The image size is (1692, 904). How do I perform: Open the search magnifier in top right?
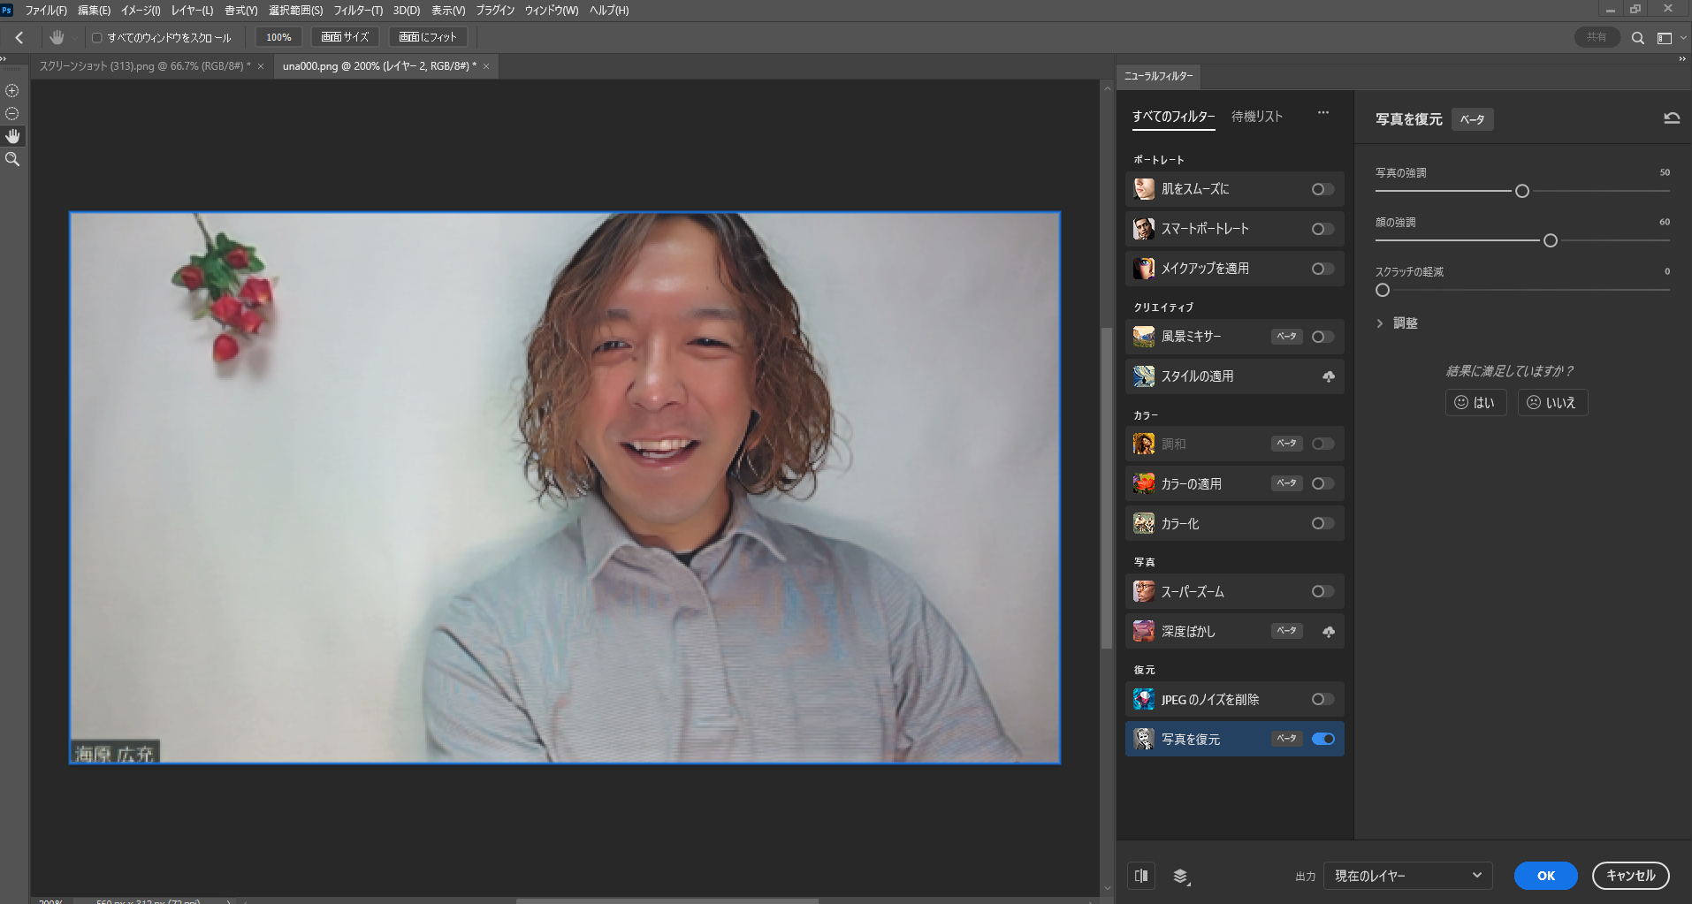(x=1638, y=38)
